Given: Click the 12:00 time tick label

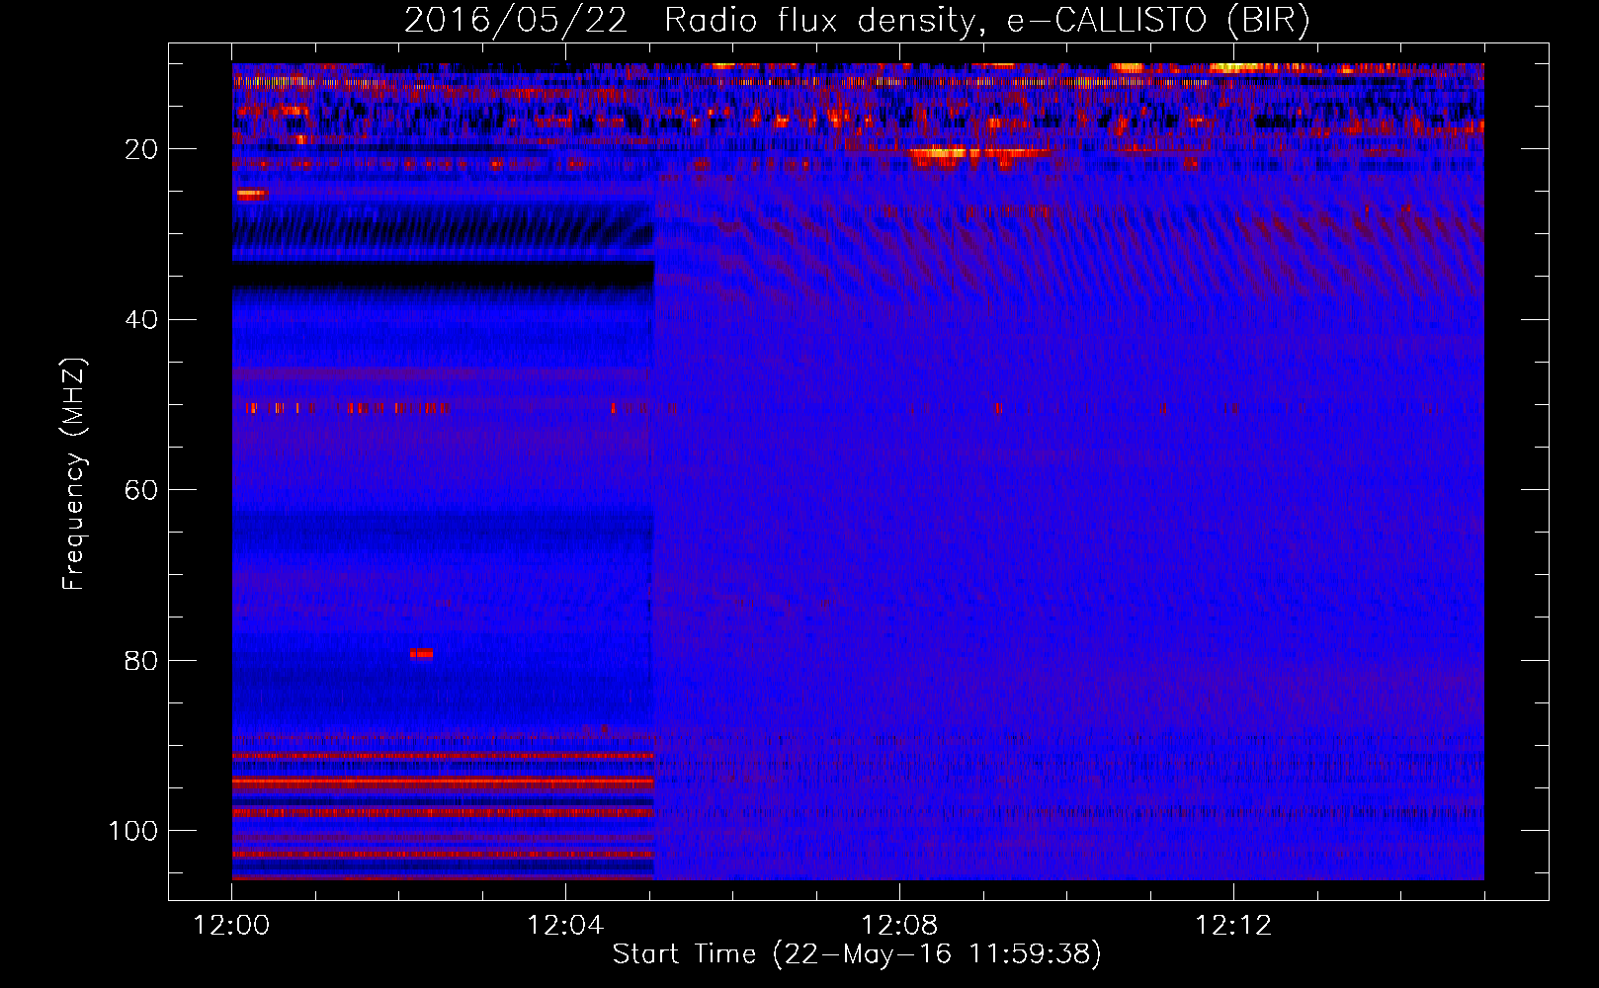Looking at the screenshot, I should coord(231,926).
